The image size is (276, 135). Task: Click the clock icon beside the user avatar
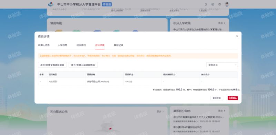[219, 4]
